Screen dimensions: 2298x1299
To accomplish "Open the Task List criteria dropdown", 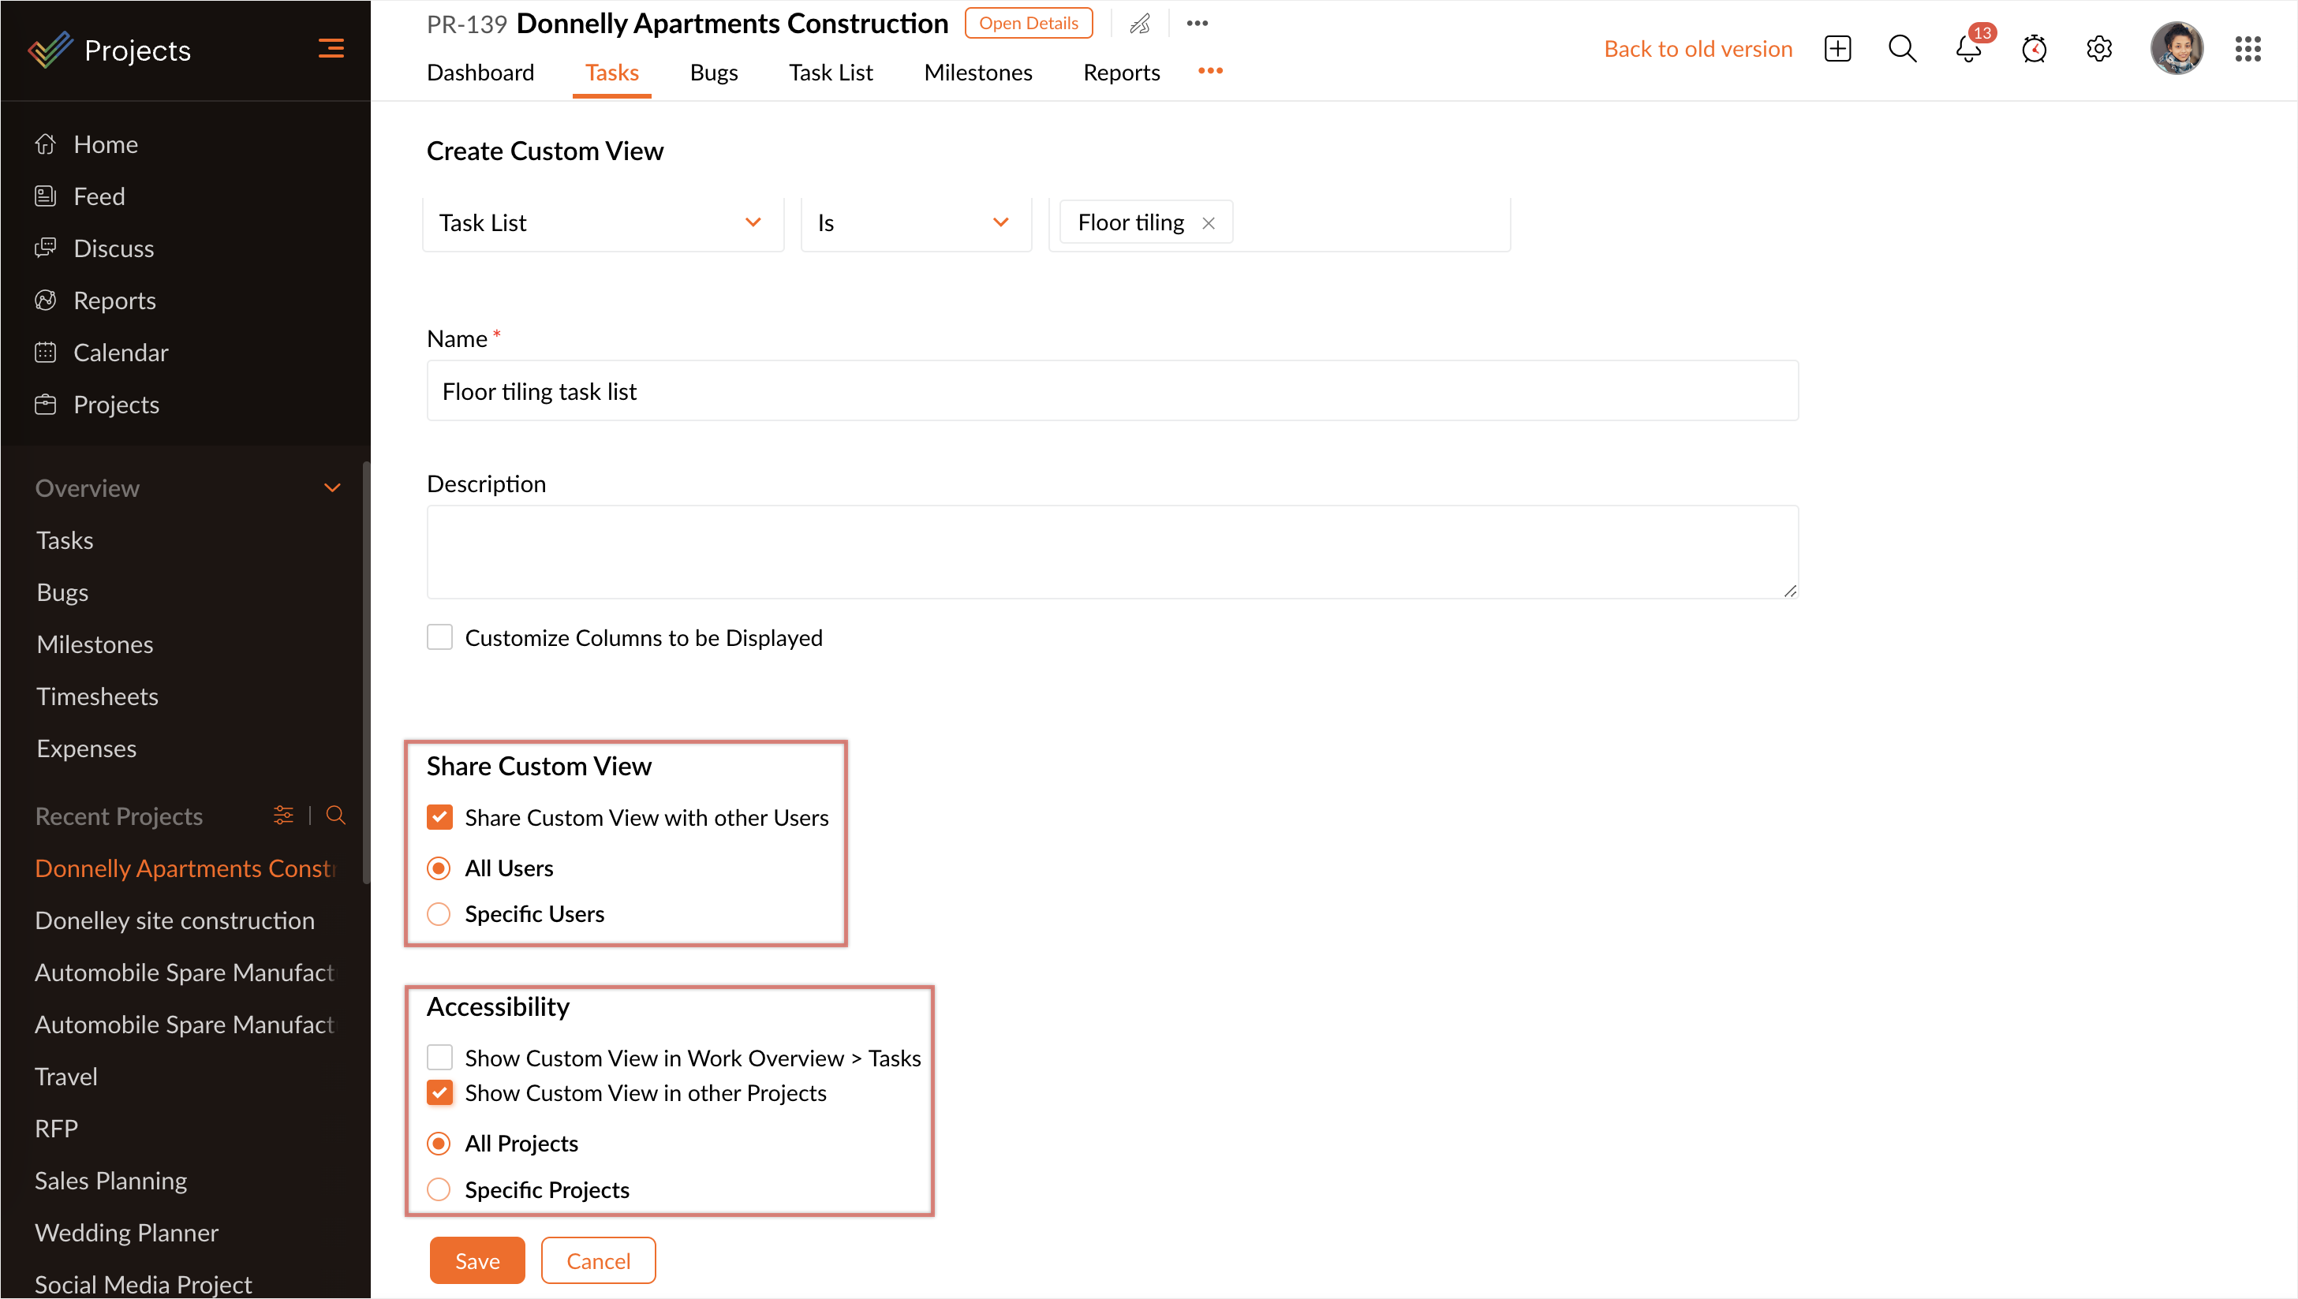I will [x=602, y=223].
